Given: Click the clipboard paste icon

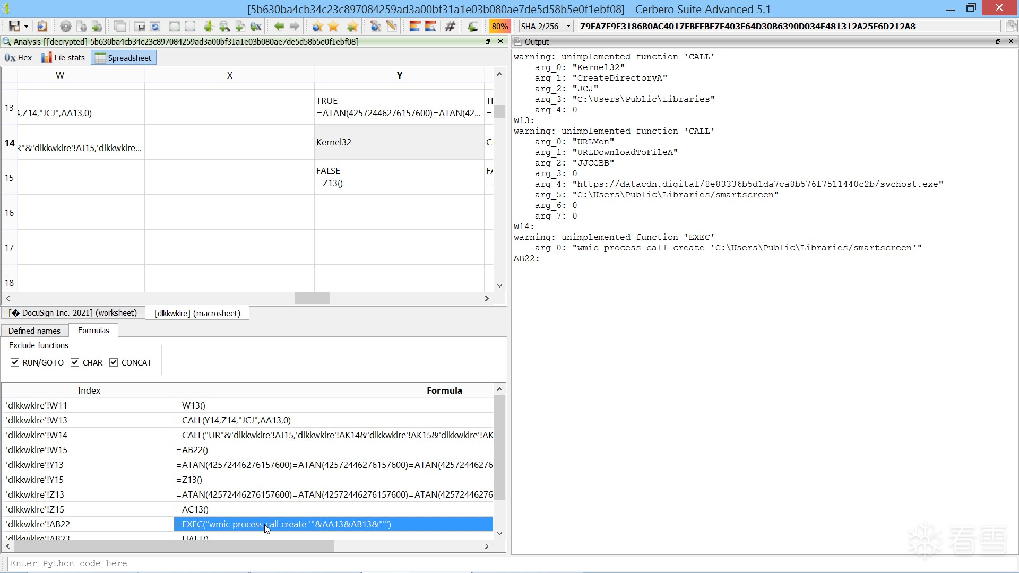Looking at the screenshot, I should click(x=42, y=26).
